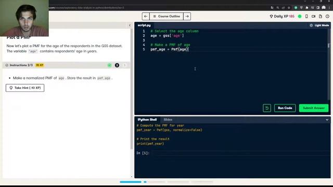The image size is (333, 187).
Task: Click the '# Make a PMF of age' comment
Action: point(170,45)
